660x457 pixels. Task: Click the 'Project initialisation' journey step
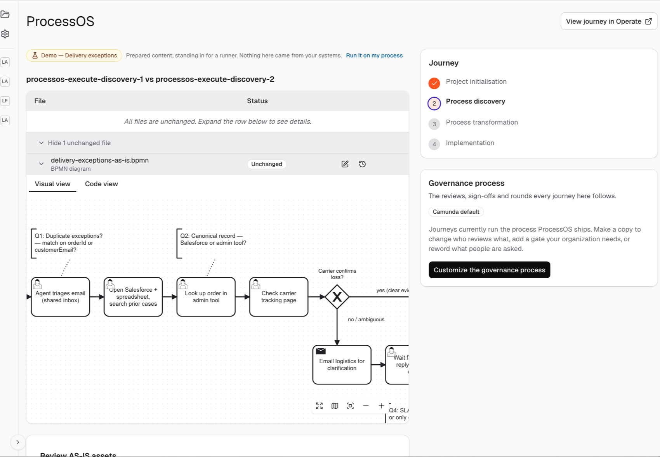point(476,81)
